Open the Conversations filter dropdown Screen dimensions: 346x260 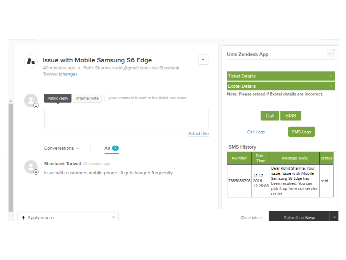click(x=61, y=148)
